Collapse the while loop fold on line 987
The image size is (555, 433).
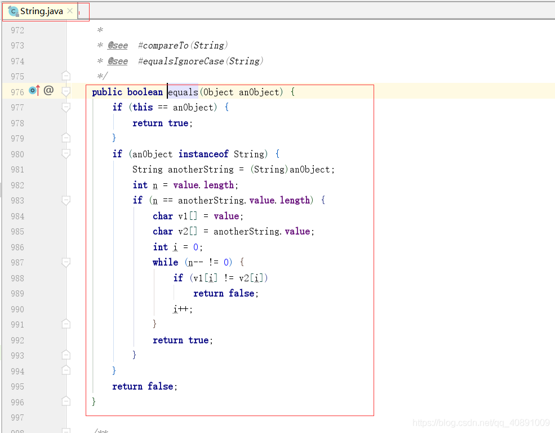pos(66,262)
